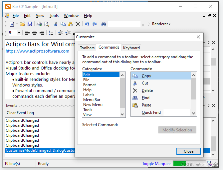Select the Quick Find command
Screen dimensions: 223x170
pyautogui.click(x=161, y=112)
